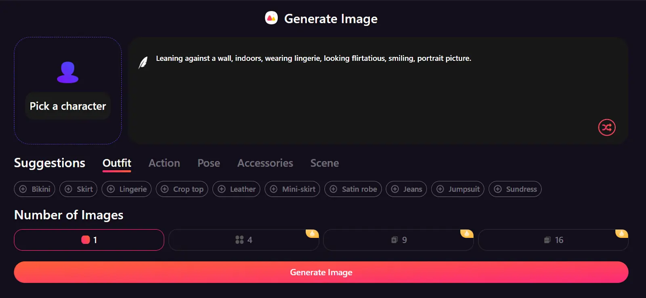Click the plus icon on Crop top chip
646x298 pixels.
165,189
